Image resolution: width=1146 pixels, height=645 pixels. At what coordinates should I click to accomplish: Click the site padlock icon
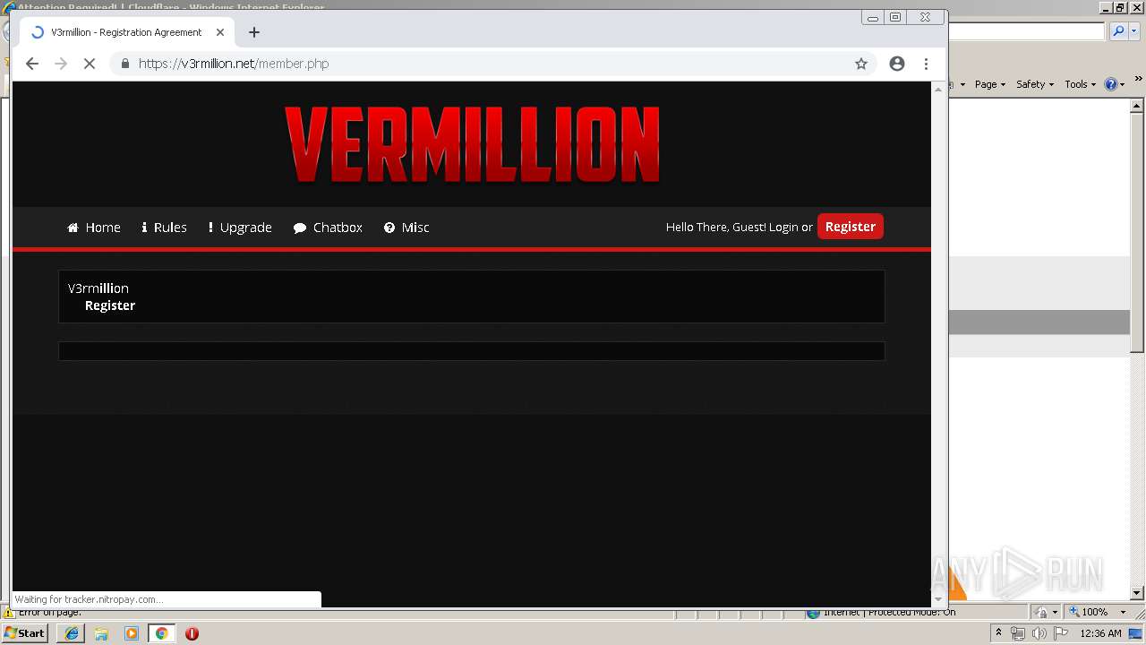click(124, 64)
